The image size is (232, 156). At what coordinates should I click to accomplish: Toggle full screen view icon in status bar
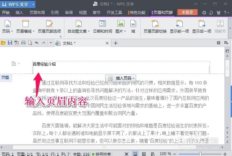tap(127, 154)
